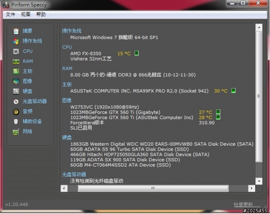This screenshot has height=214, width=270.
Task: Click the 1863GB Western Digital disk line
Action: [162, 144]
